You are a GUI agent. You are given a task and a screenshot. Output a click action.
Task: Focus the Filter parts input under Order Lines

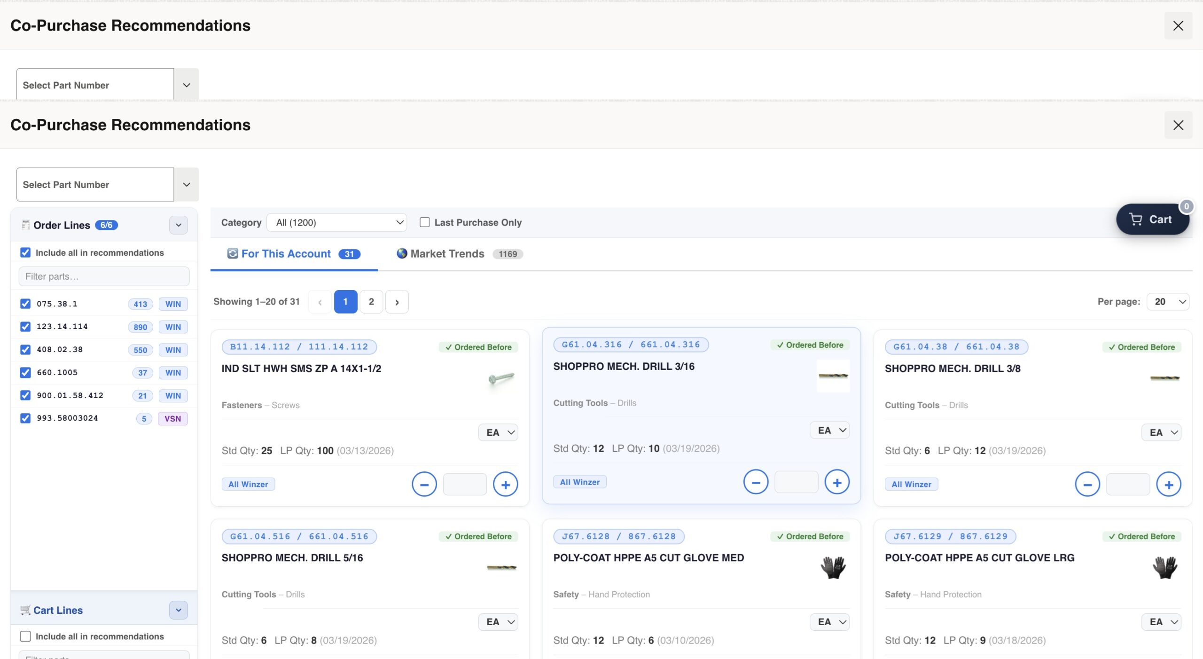click(104, 276)
